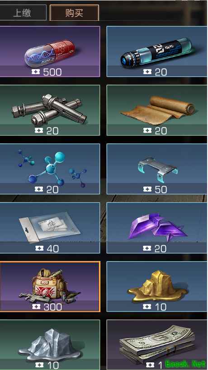Choose the blue molecule item
208x370 pixels.
50,169
